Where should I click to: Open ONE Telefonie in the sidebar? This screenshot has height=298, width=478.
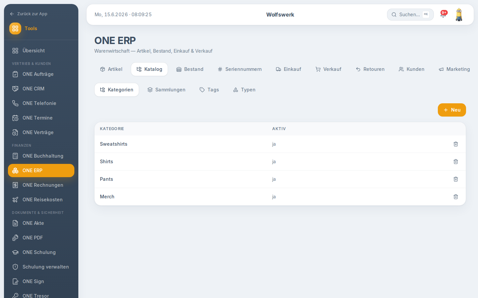41,103
